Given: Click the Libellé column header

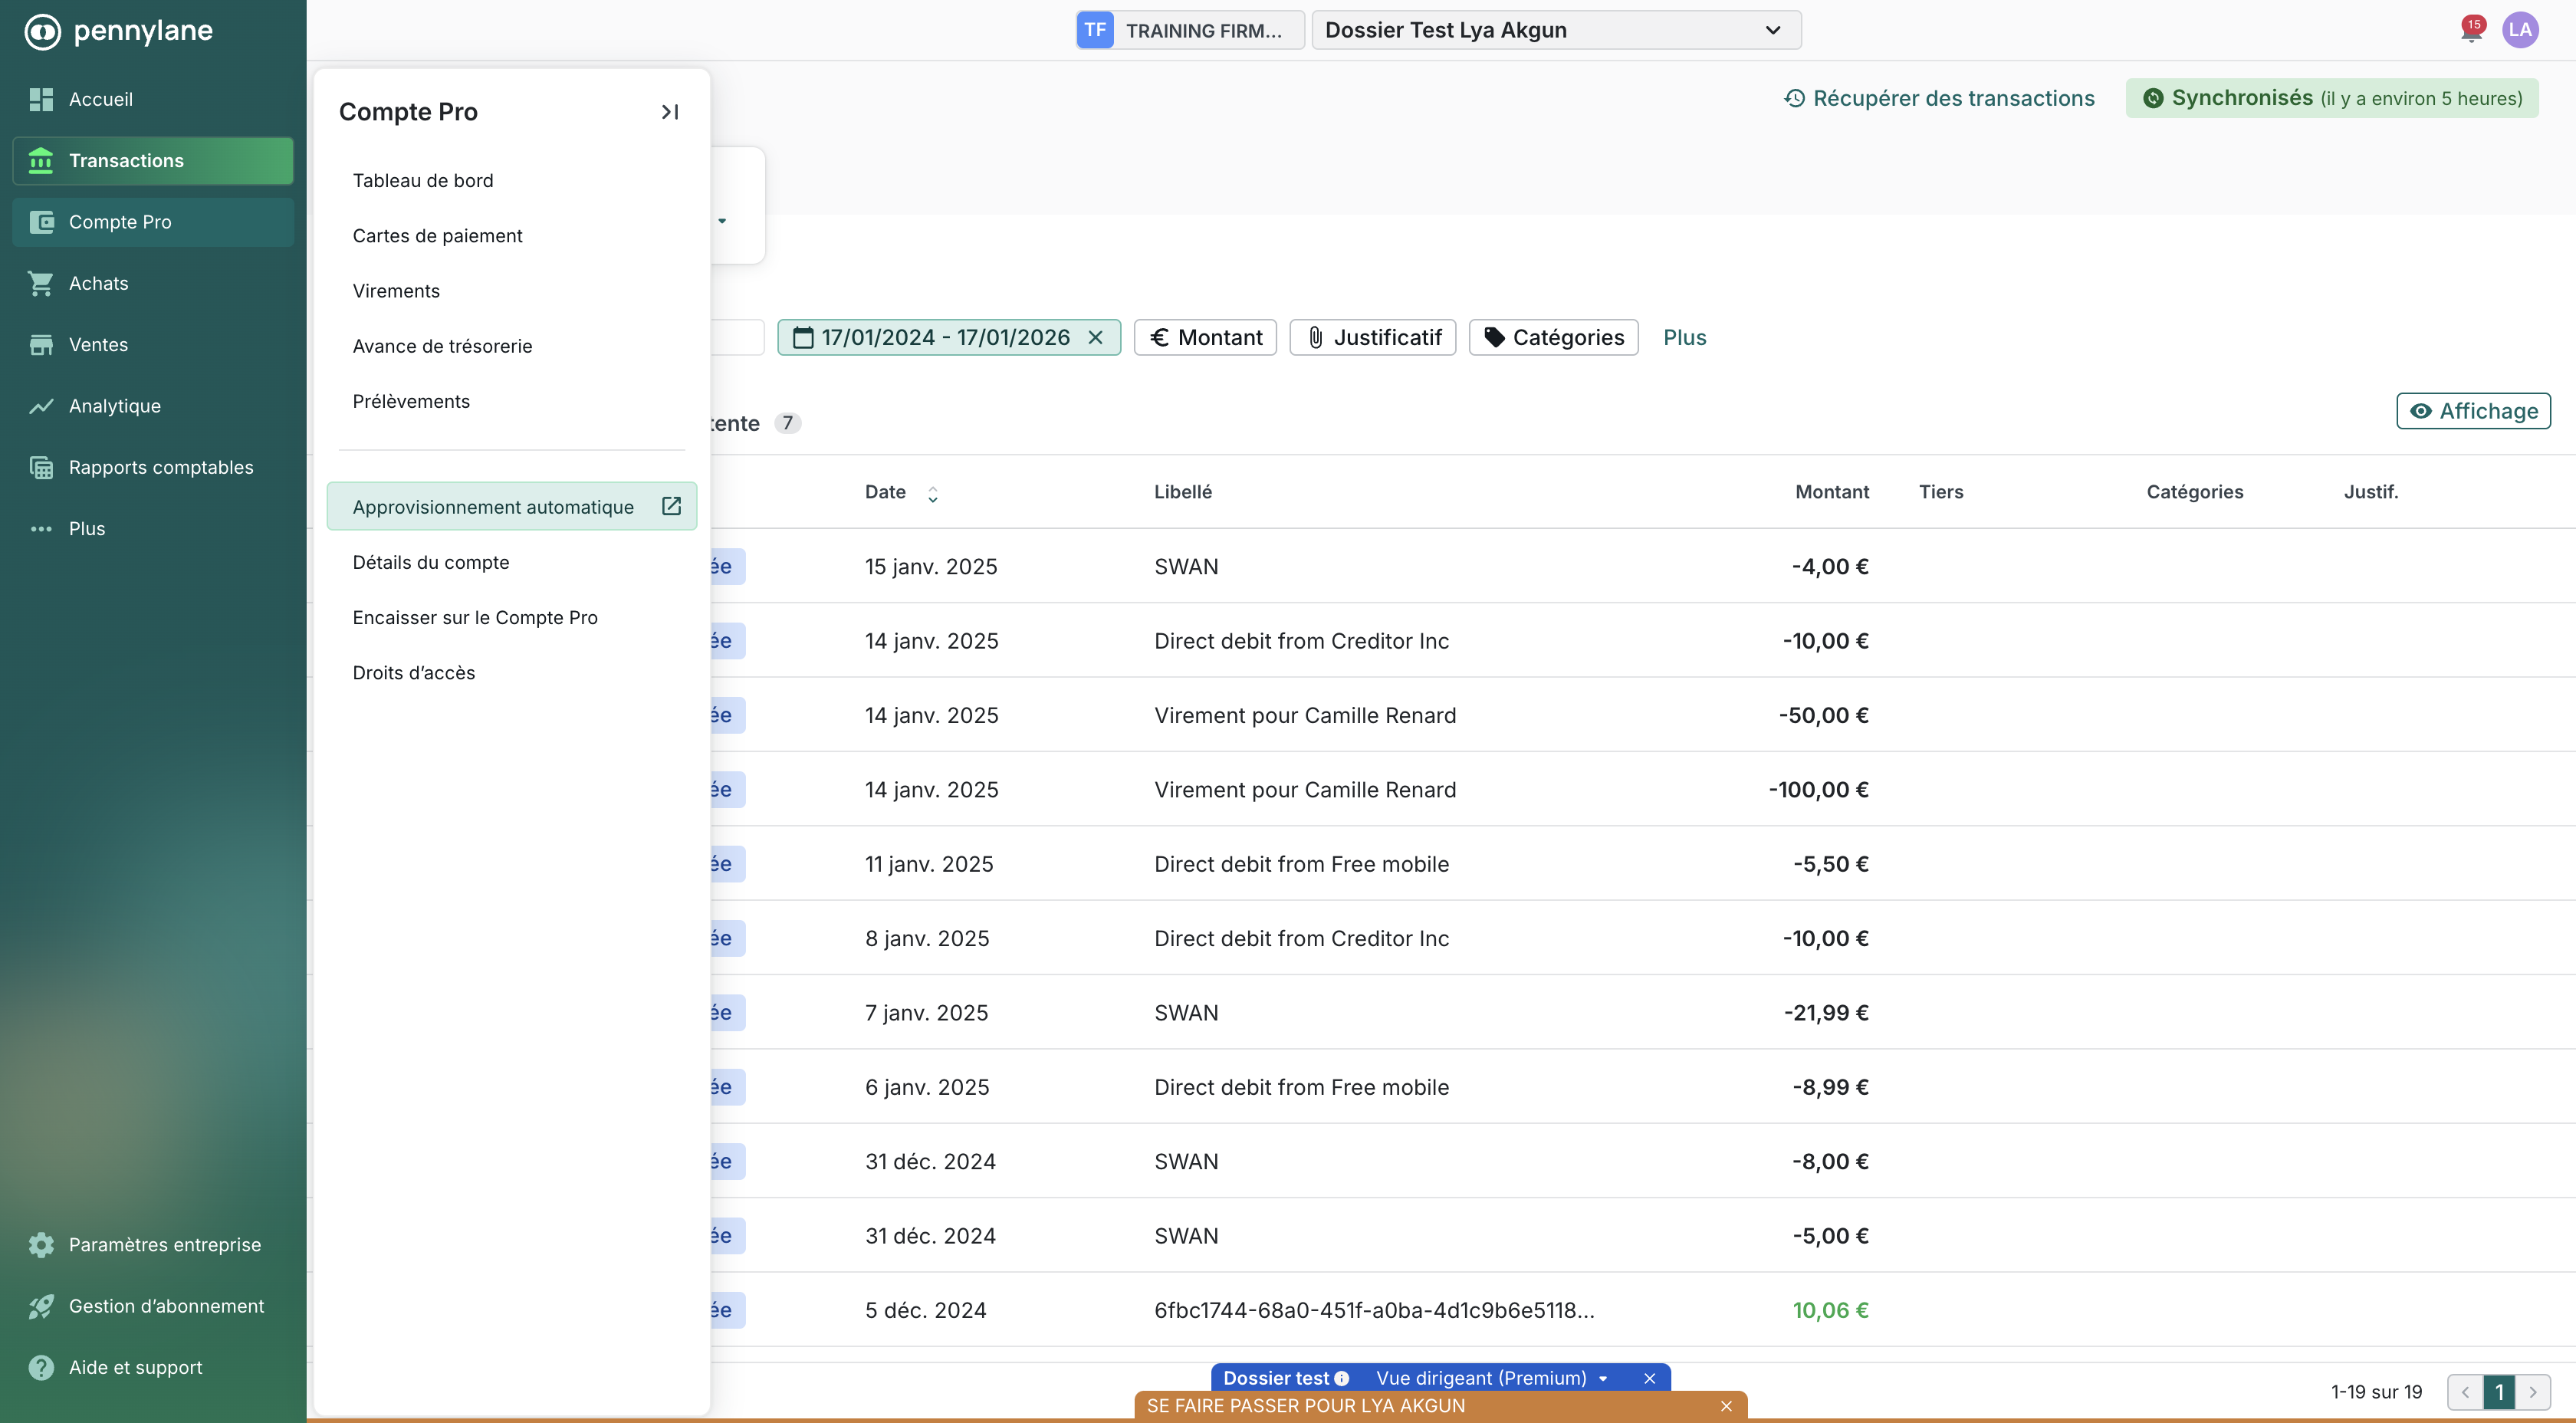Looking at the screenshot, I should click(x=1182, y=492).
